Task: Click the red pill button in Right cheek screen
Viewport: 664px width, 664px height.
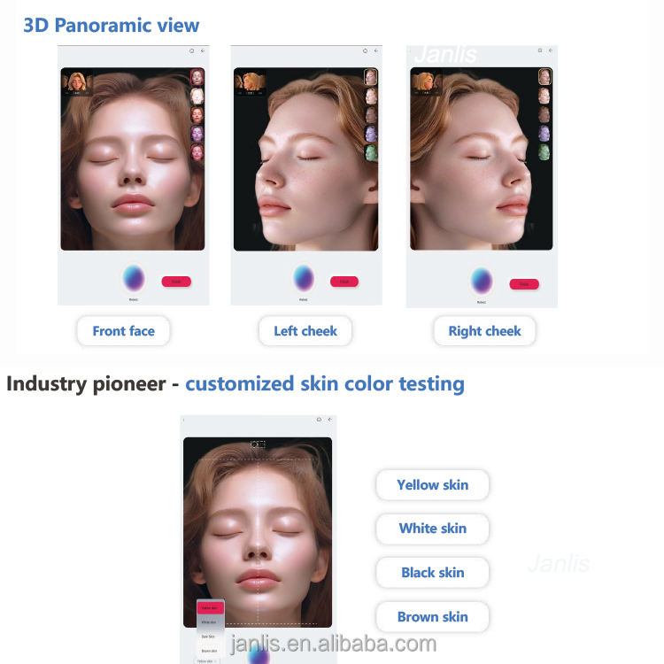Action: pyautogui.click(x=524, y=284)
